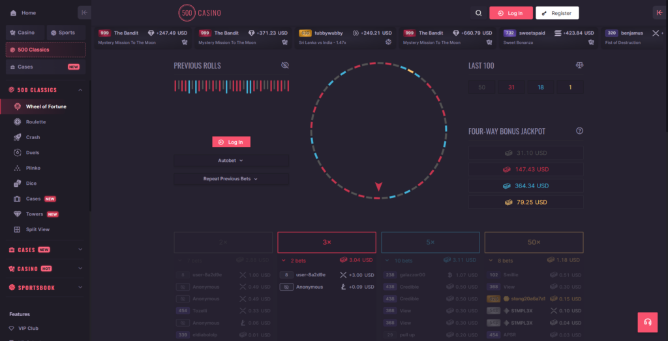Click the yellow 1 count in Last 100

click(570, 87)
